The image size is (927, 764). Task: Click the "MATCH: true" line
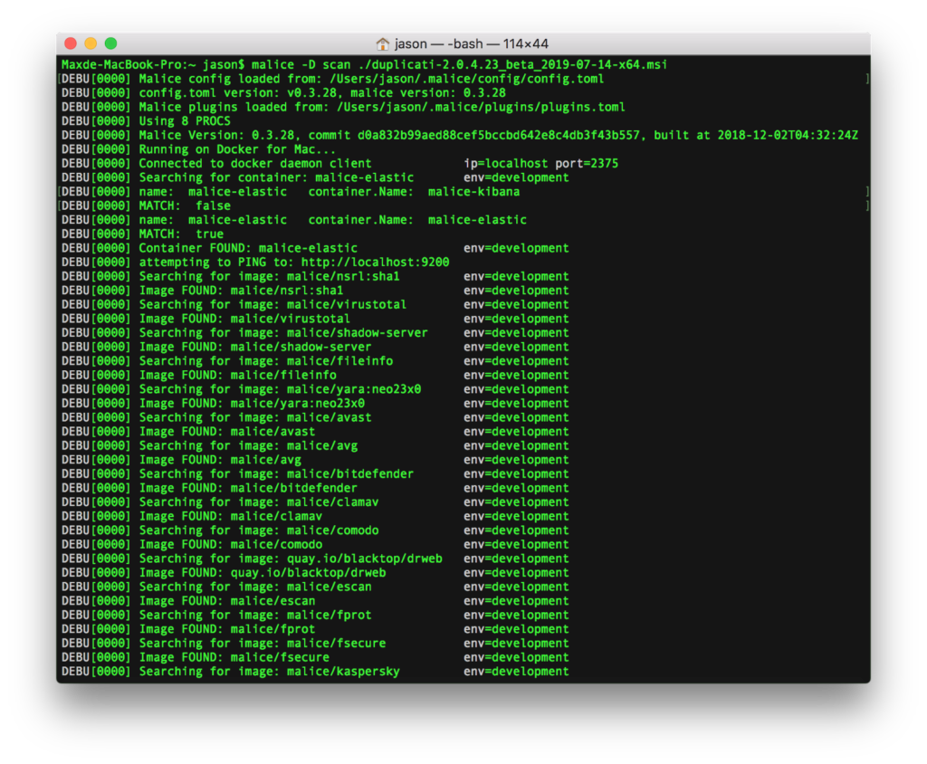181,234
